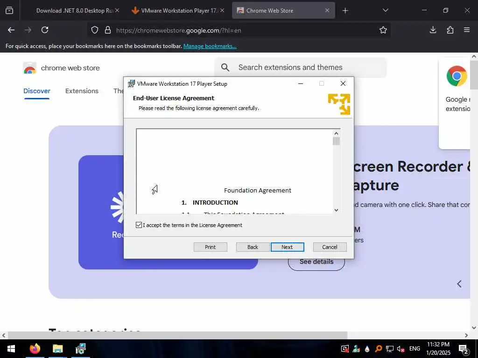Close the Chrome Web Store tab
The height and width of the screenshot is (358, 478).
point(327,11)
